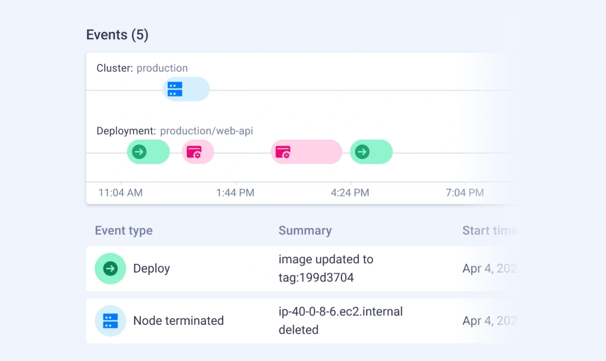Click the 1:44 PM timeline tick label

235,193
